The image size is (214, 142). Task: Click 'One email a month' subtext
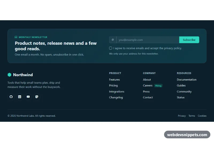[49, 55]
